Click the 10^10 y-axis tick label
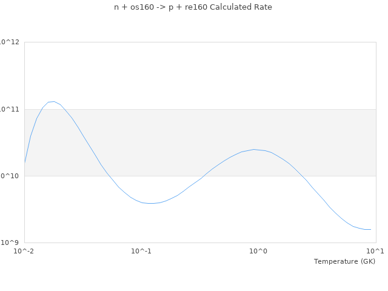Screen dimensions: 388x291 tap(10, 176)
